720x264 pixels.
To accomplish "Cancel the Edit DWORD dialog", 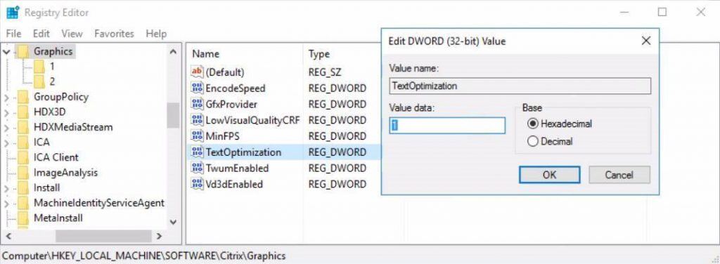I will (619, 175).
